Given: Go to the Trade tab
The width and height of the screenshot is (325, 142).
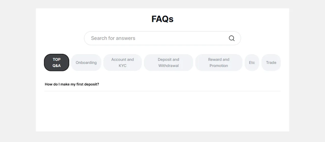Looking at the screenshot, I should (x=271, y=63).
